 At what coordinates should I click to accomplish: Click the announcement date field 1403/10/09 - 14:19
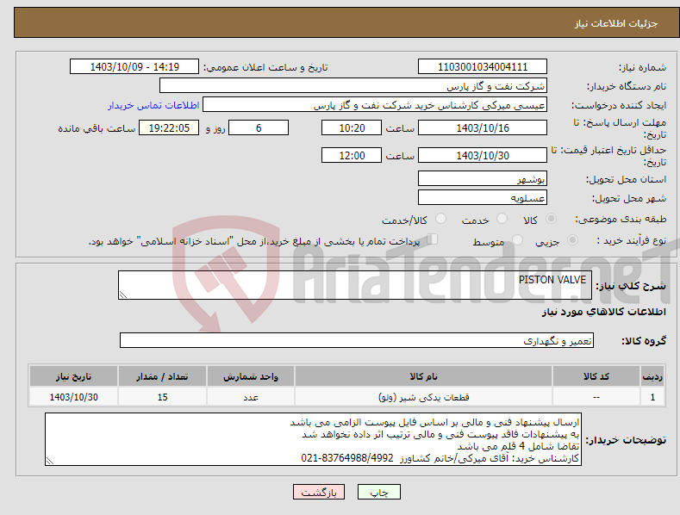pos(134,67)
